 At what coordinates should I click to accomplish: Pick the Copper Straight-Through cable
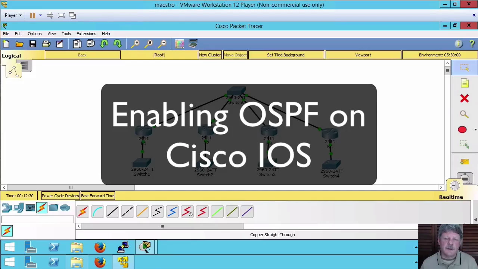pos(112,212)
